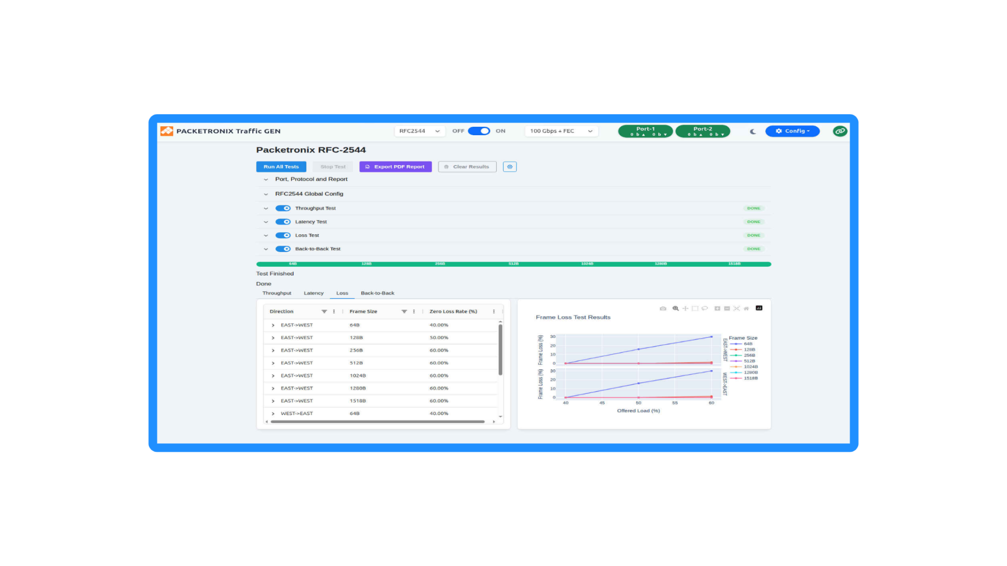Click DONE badge on Throughput Test row
1007x566 pixels.
point(754,208)
